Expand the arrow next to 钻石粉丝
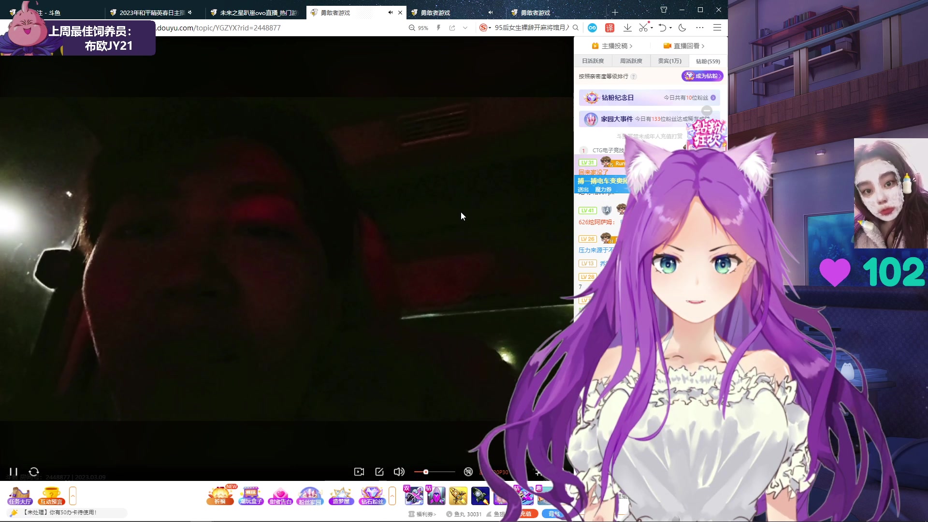 [392, 496]
